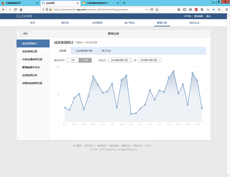Switch to the 微工作台 tab
230x177 pixels.
tap(106, 51)
